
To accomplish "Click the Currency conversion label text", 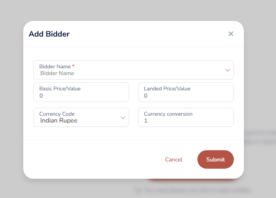I will pos(168,114).
